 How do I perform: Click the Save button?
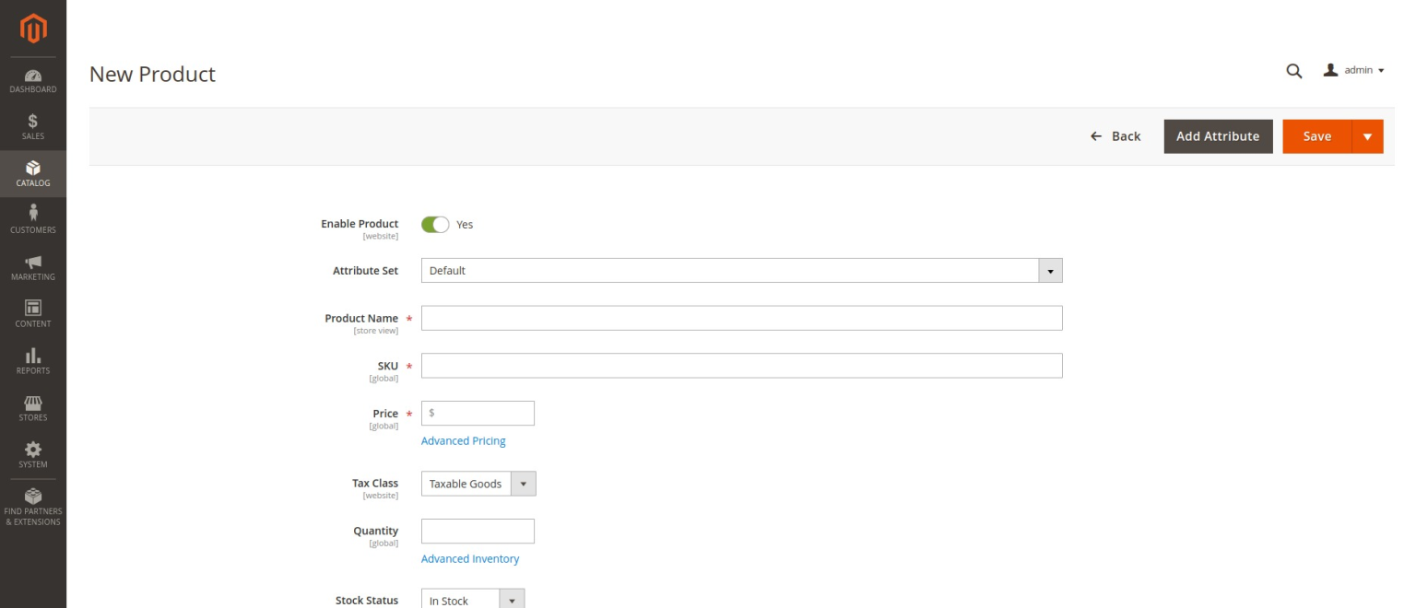(x=1317, y=136)
